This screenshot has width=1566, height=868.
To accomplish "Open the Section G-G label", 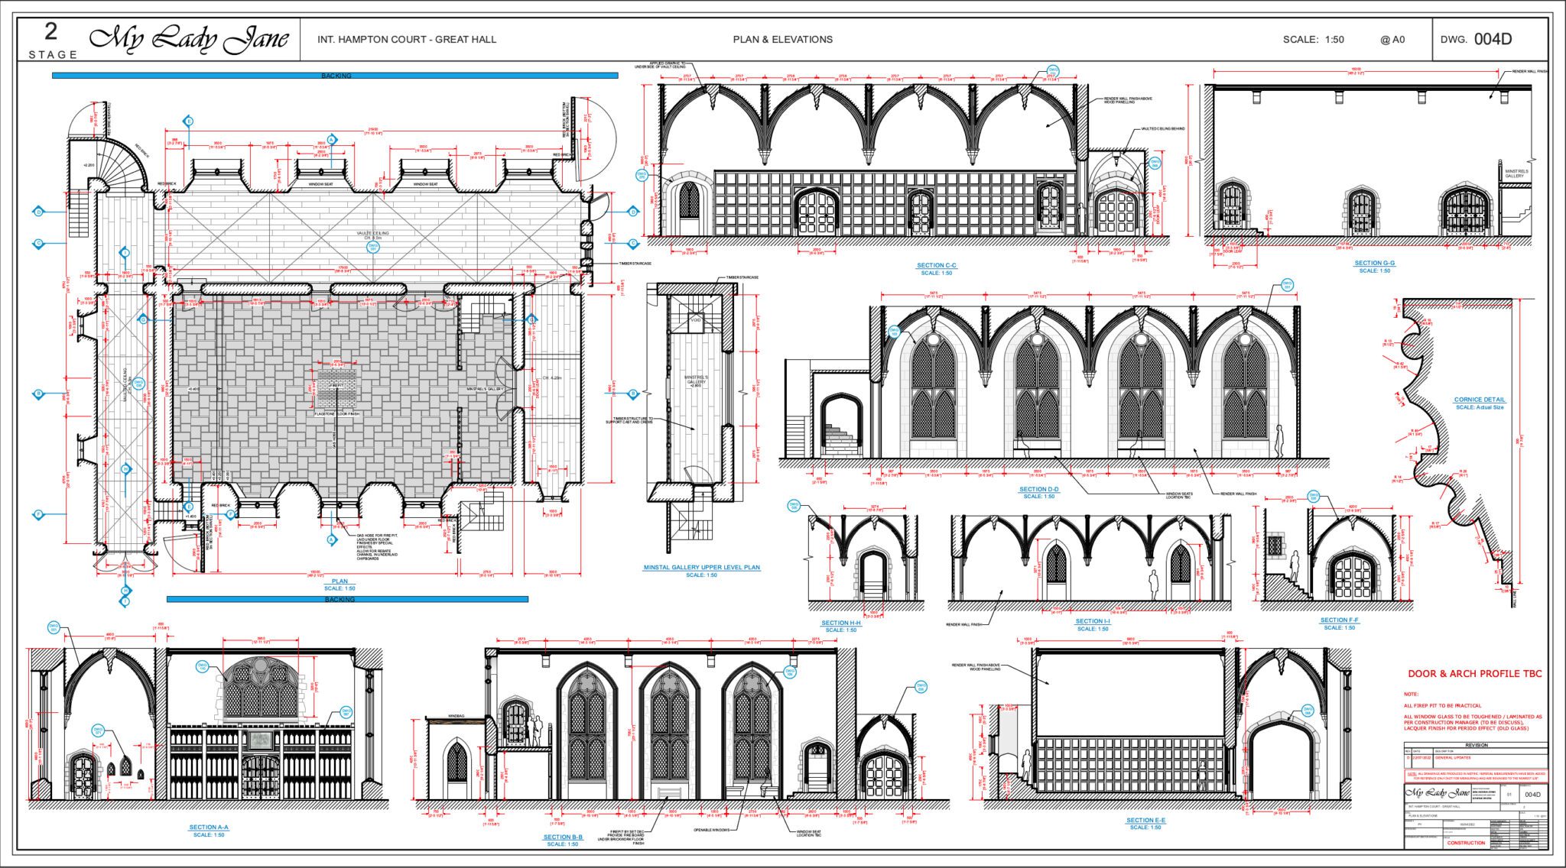I will 1375,264.
